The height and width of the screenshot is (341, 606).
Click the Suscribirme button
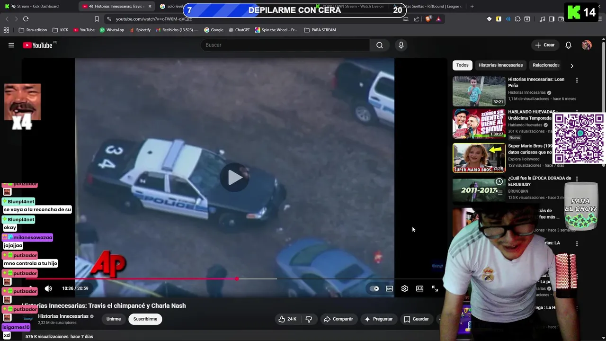(145, 319)
